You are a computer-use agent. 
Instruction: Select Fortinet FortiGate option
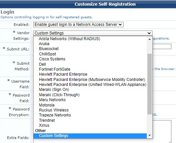[x=90, y=69]
